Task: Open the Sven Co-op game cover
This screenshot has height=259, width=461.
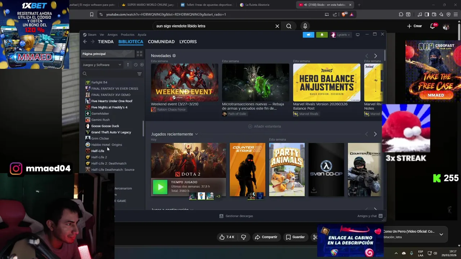Action: (326, 170)
